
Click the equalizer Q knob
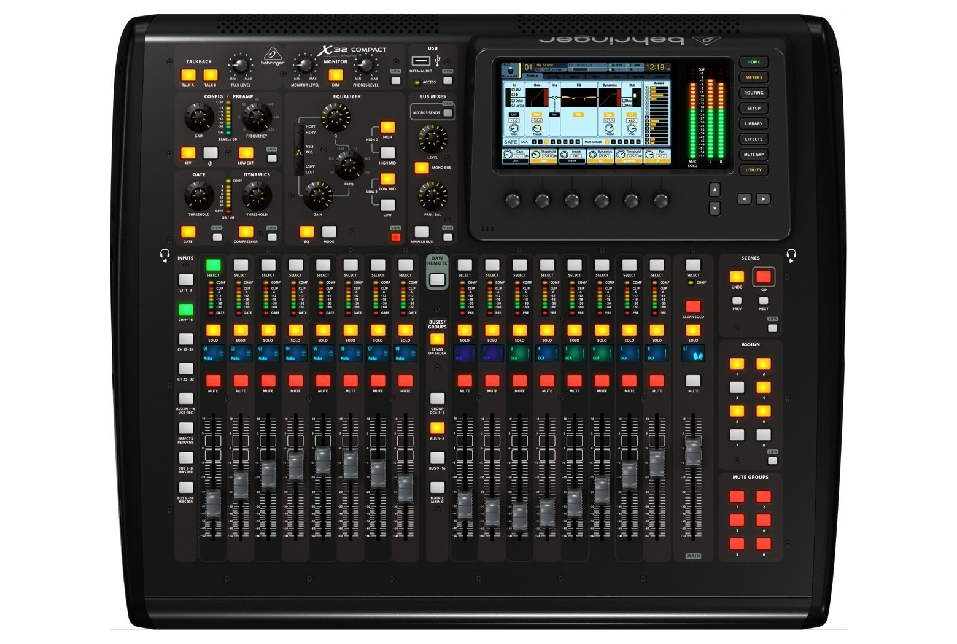[336, 117]
